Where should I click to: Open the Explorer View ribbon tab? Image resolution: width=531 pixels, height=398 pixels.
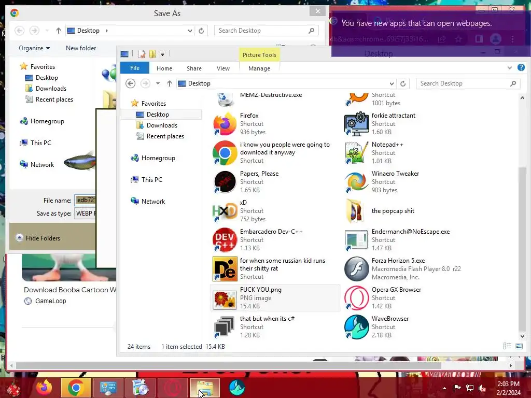223,68
